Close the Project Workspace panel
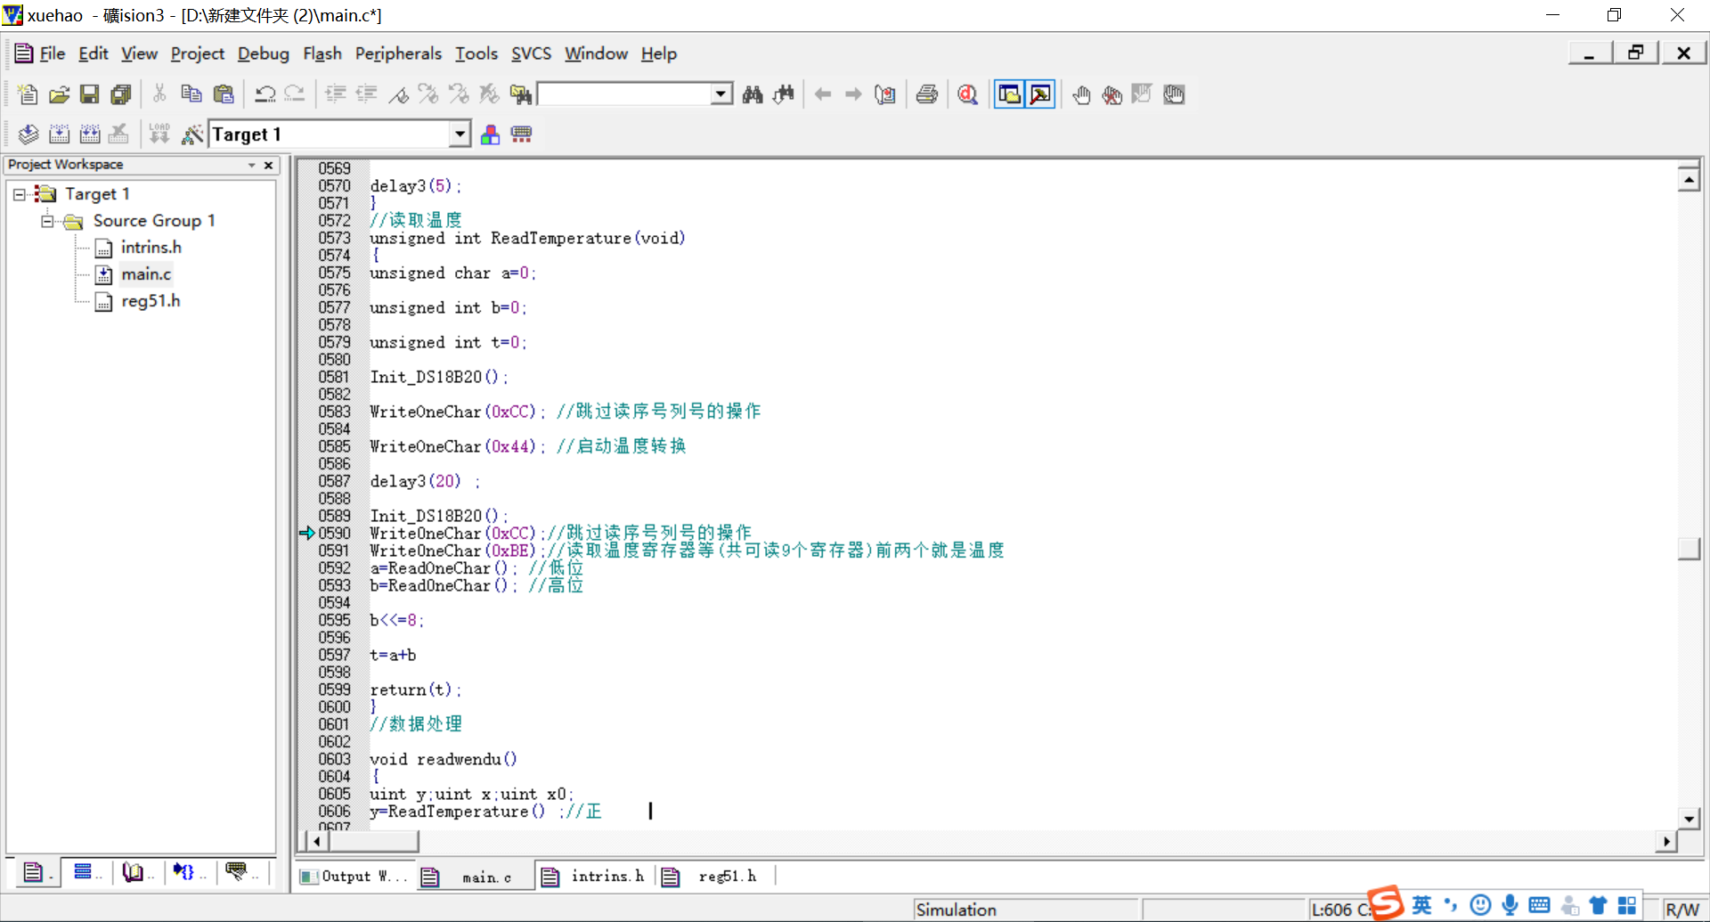This screenshot has width=1710, height=922. click(x=268, y=165)
